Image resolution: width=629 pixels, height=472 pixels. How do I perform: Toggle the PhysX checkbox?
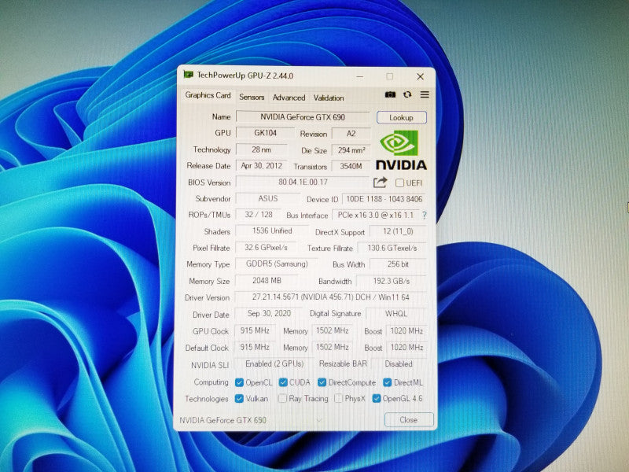coord(339,399)
